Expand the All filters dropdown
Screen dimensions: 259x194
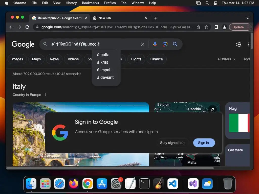(x=226, y=59)
